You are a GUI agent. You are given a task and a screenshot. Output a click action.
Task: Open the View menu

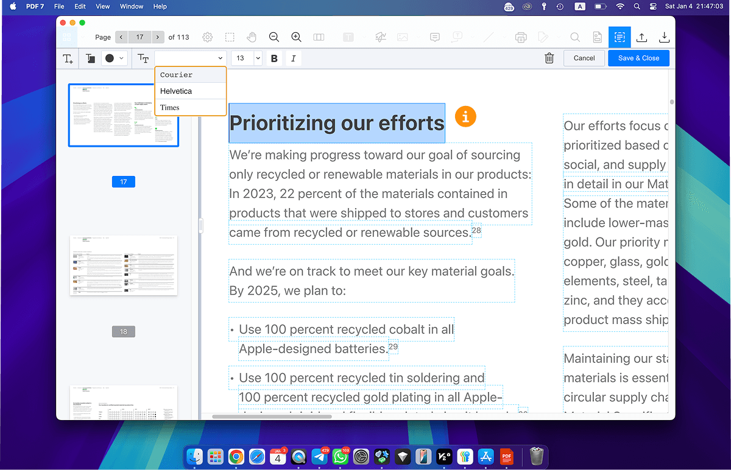pos(103,7)
